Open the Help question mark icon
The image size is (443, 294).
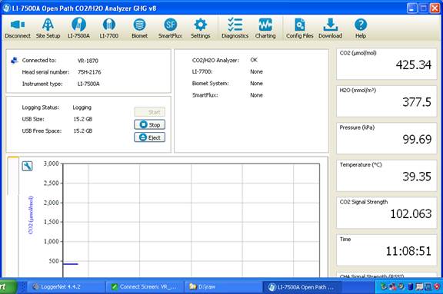tap(361, 28)
